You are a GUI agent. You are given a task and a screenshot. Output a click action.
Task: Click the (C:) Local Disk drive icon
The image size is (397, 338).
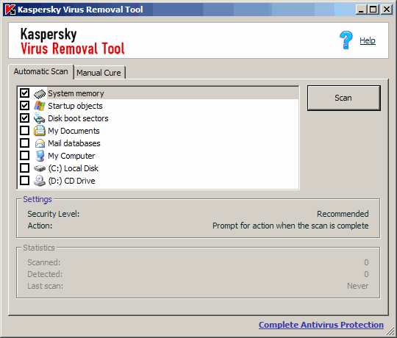click(x=40, y=168)
